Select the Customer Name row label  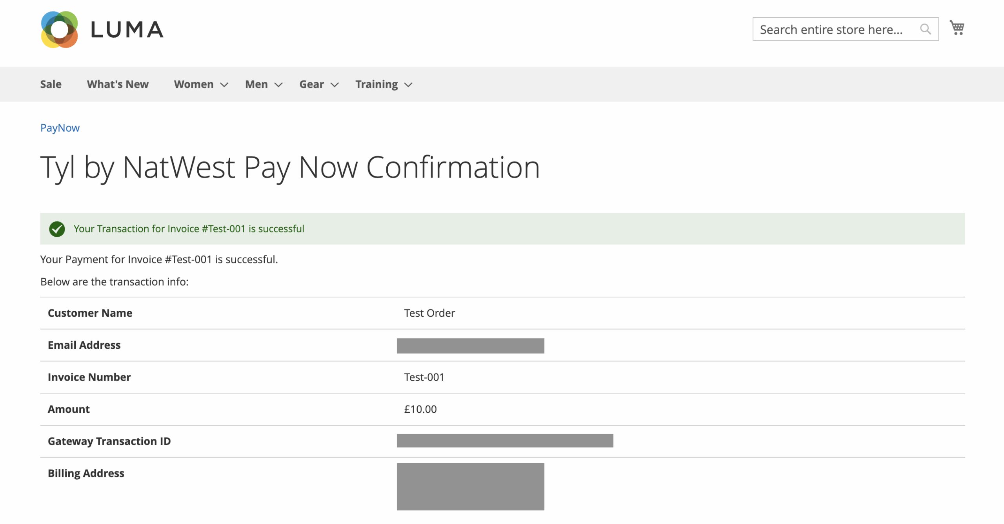(90, 313)
